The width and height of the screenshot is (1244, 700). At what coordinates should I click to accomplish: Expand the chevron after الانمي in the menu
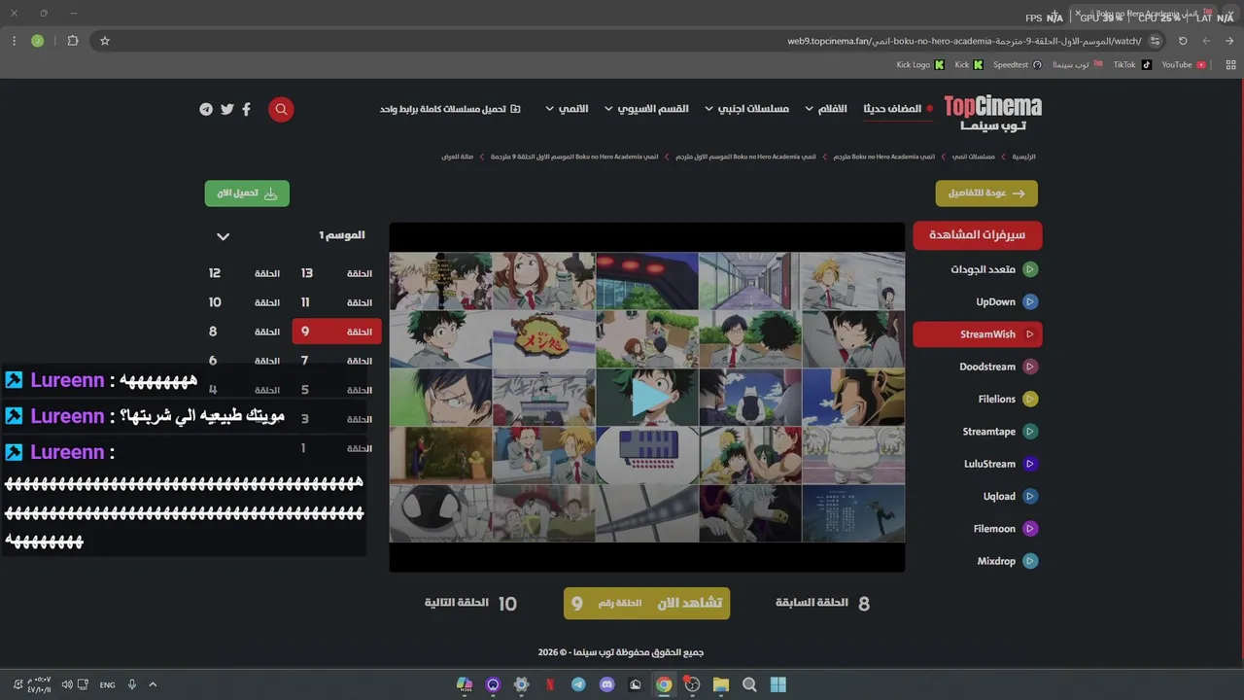click(549, 109)
